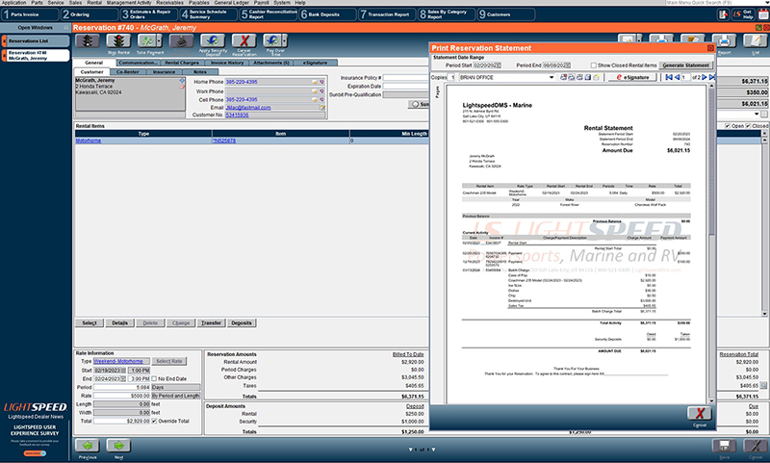The width and height of the screenshot is (770, 463).
Task: Open the Days period unit dropdown
Action: 176,387
